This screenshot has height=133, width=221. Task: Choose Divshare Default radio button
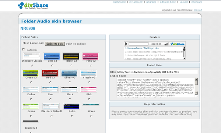tap(52, 116)
